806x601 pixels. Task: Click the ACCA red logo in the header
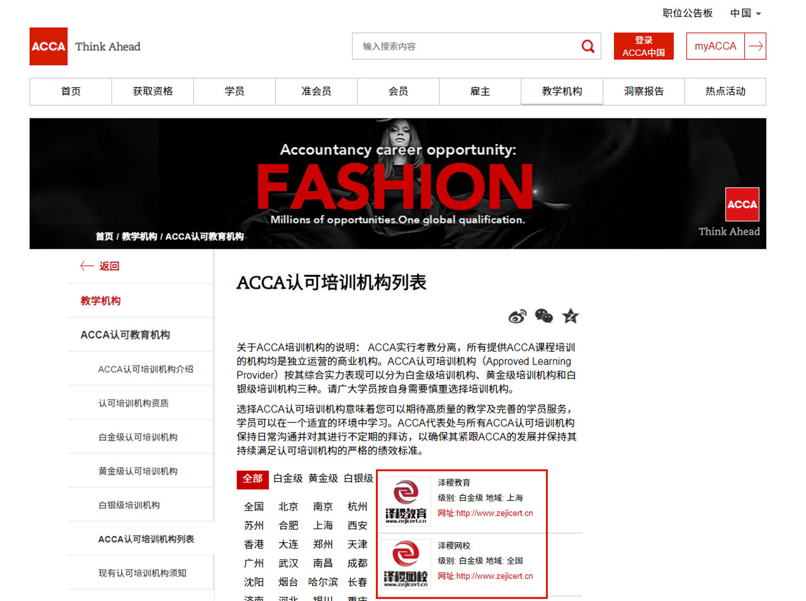48,47
